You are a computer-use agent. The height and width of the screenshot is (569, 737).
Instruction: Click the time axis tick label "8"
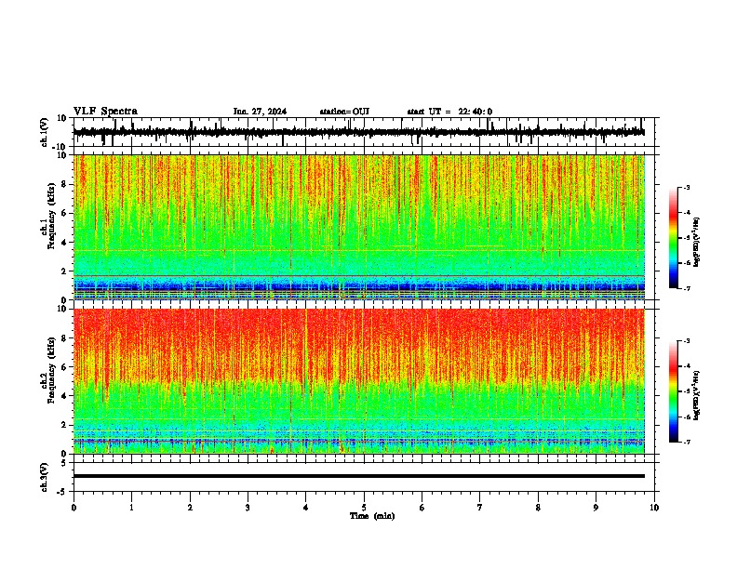pos(538,508)
